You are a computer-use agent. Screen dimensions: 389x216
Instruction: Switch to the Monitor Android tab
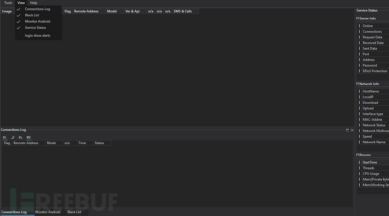(47, 212)
